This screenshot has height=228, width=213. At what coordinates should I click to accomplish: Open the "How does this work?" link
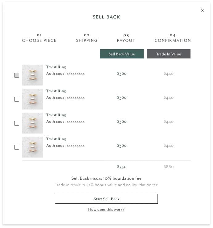coord(106,210)
